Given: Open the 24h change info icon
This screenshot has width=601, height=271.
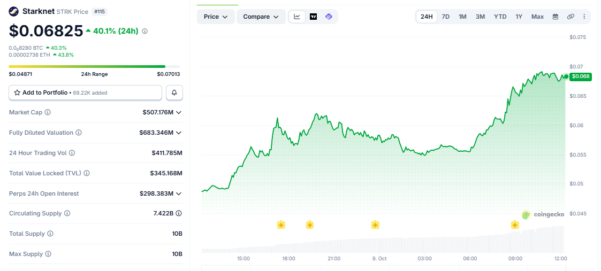Looking at the screenshot, I should pyautogui.click(x=145, y=32).
